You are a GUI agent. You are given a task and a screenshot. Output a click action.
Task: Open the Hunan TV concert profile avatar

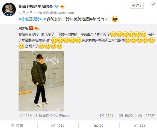click(x=9, y=9)
